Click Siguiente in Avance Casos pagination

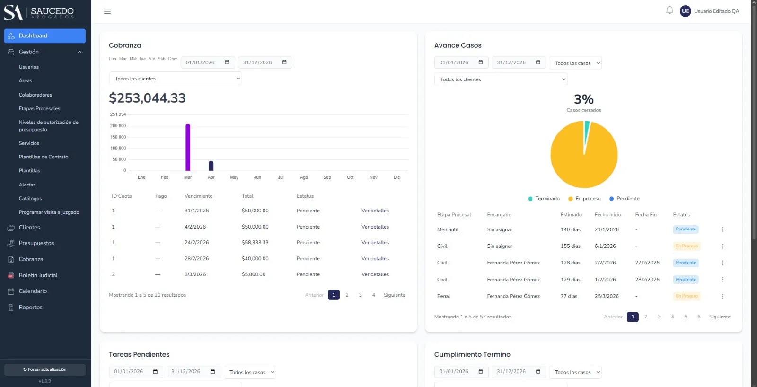[x=720, y=317]
